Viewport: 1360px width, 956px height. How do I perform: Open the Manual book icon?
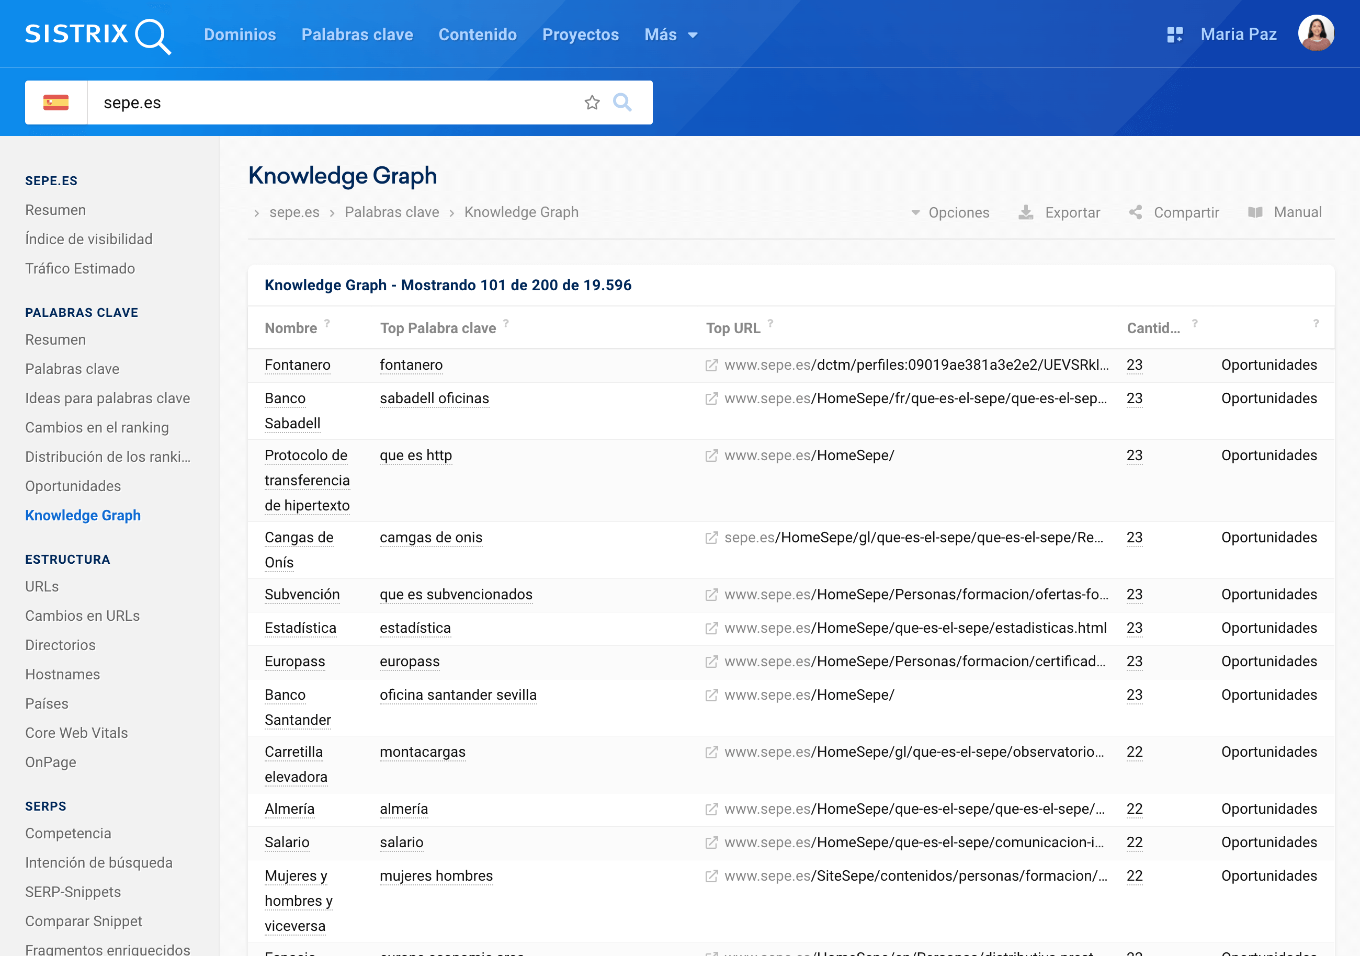coord(1254,212)
